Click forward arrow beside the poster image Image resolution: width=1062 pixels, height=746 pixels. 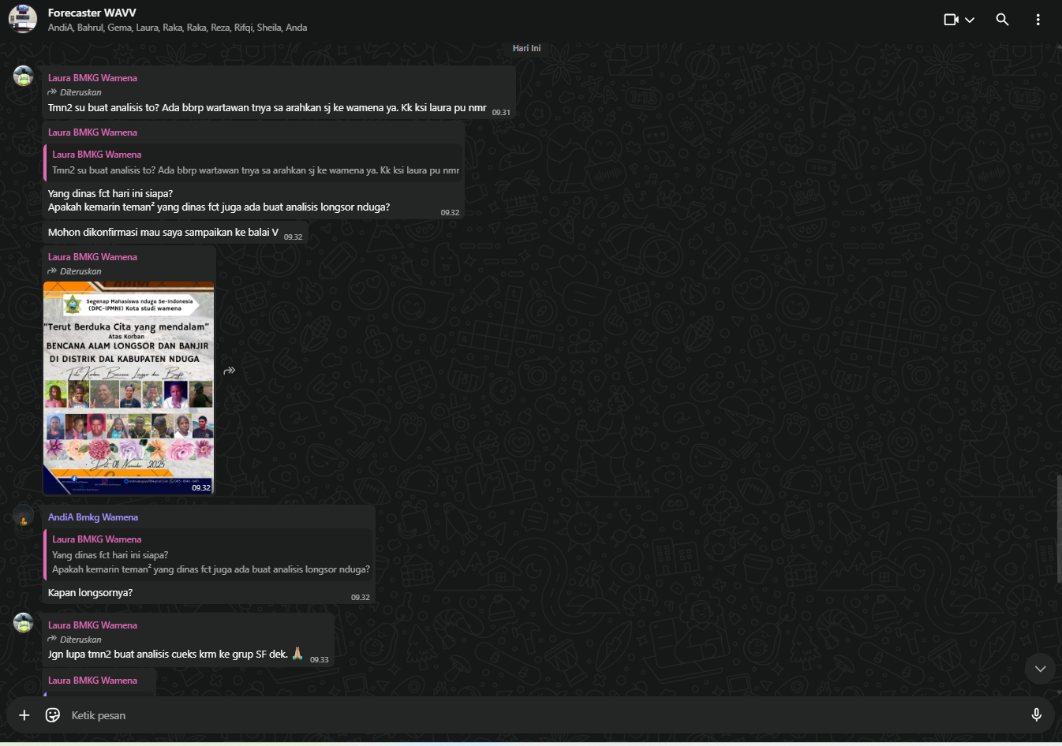(230, 371)
